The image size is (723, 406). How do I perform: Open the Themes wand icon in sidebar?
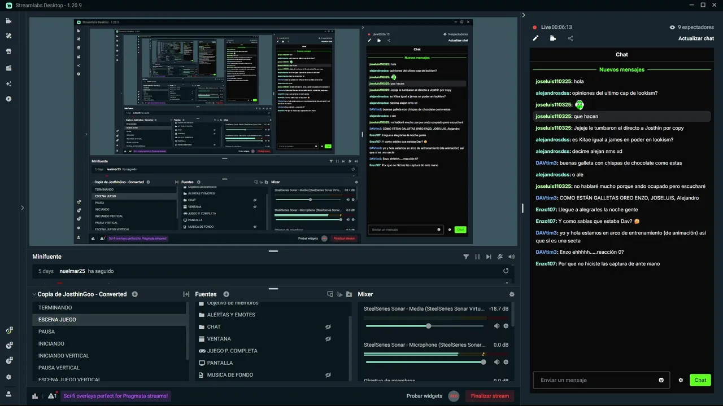[x=8, y=36]
